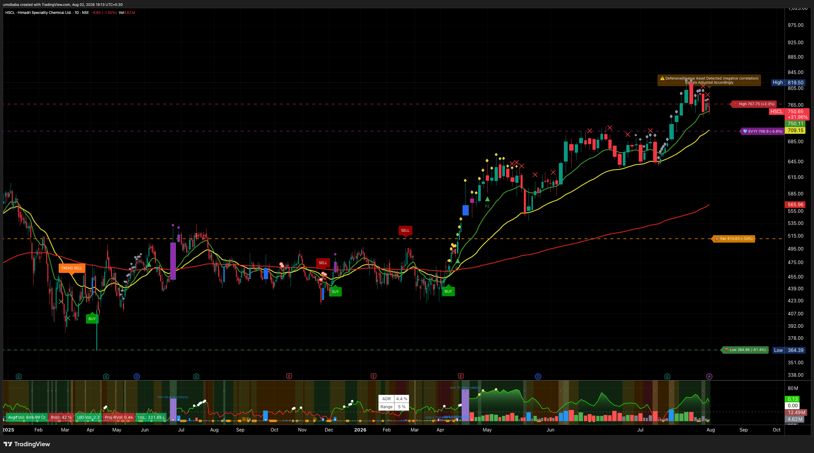Click the RVol 42 % stat box

click(61, 417)
